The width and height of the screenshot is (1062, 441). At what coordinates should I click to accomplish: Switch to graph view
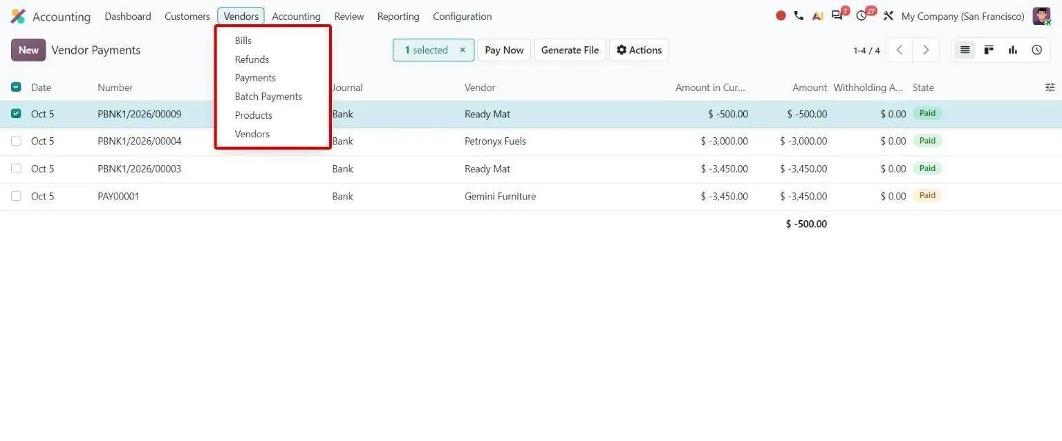tap(1013, 50)
